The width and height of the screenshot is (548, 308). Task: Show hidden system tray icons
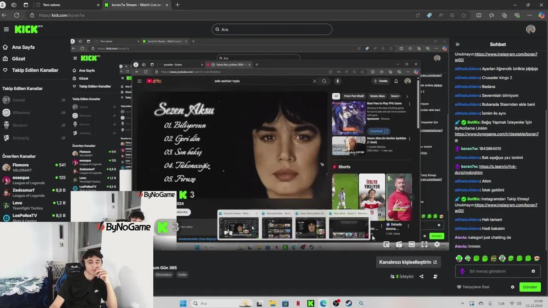[x=463, y=303]
